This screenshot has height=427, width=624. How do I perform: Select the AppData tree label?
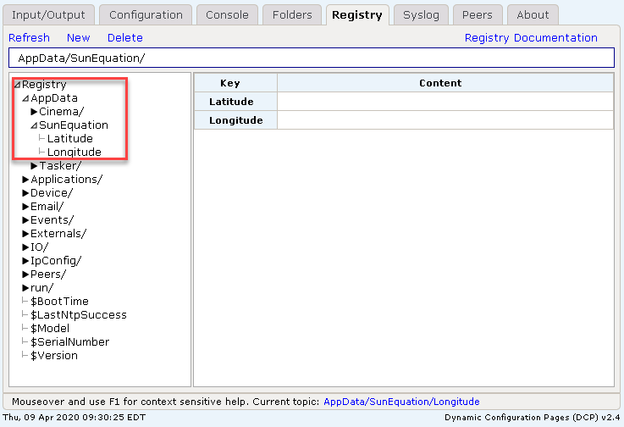tap(54, 98)
